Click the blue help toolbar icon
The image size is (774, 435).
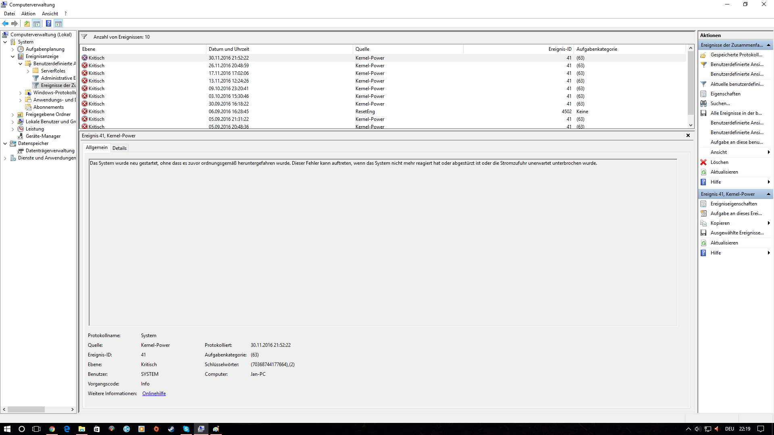[x=48, y=23]
